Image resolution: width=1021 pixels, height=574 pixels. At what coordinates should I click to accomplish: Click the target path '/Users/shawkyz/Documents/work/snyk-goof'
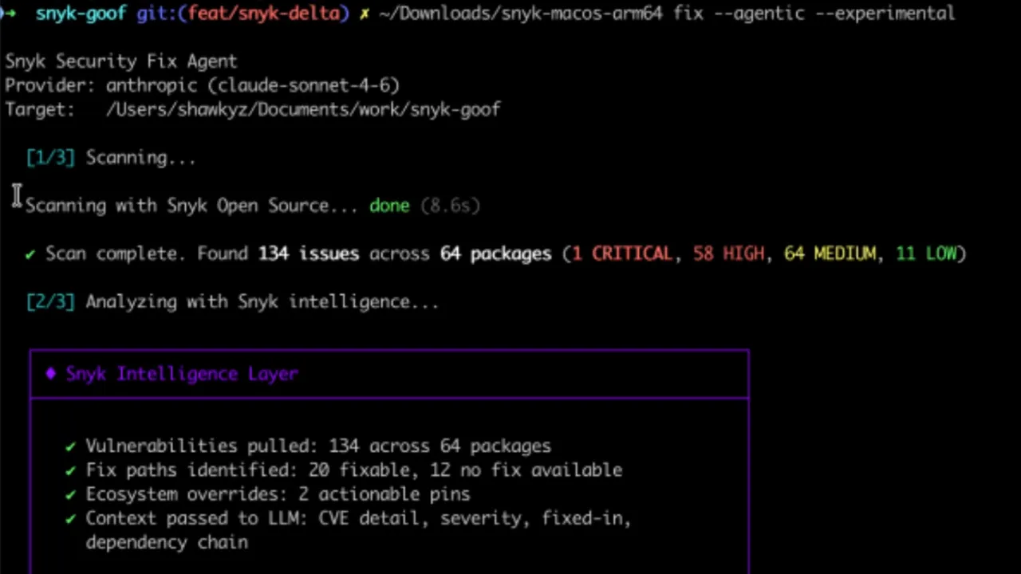point(303,109)
